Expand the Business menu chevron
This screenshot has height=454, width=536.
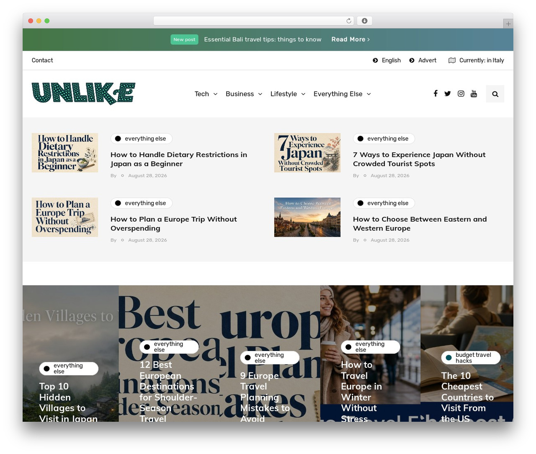260,94
